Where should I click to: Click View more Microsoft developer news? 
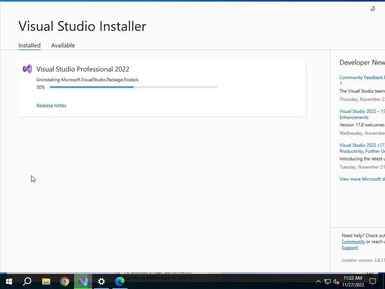click(x=362, y=179)
